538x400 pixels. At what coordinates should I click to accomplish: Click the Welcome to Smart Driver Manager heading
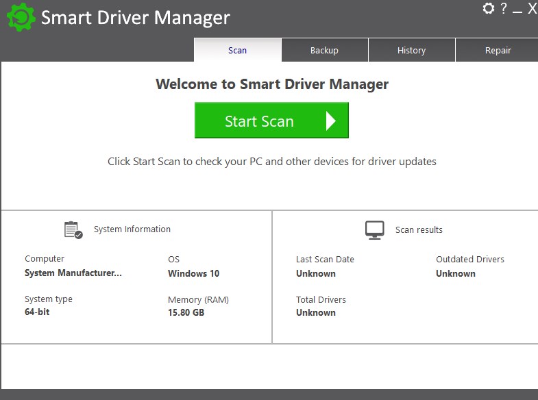272,84
